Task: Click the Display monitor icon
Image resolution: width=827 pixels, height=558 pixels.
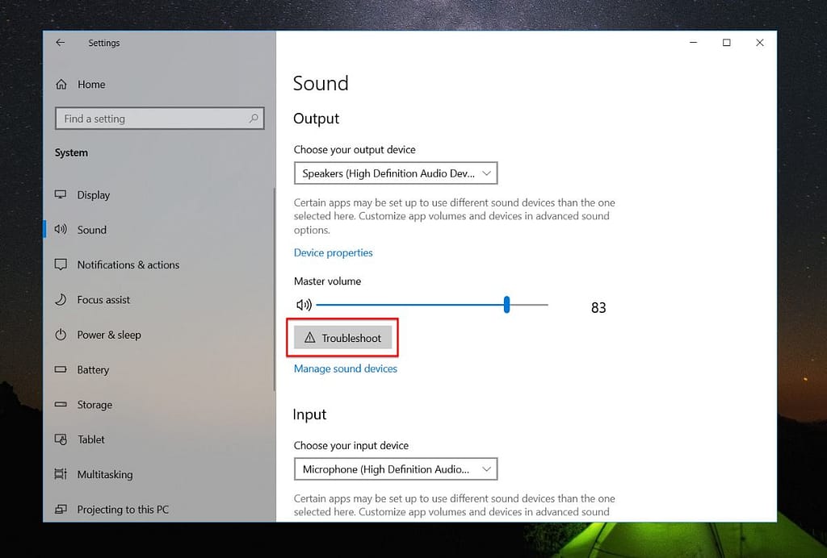Action: click(61, 195)
